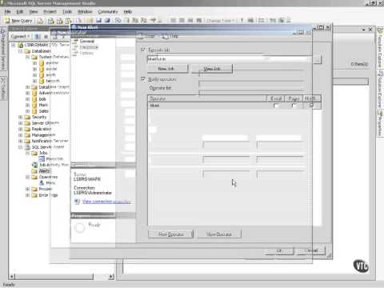The width and height of the screenshot is (384, 288).
Task: Select the Response page in New Alert dialog
Action: coord(89,47)
